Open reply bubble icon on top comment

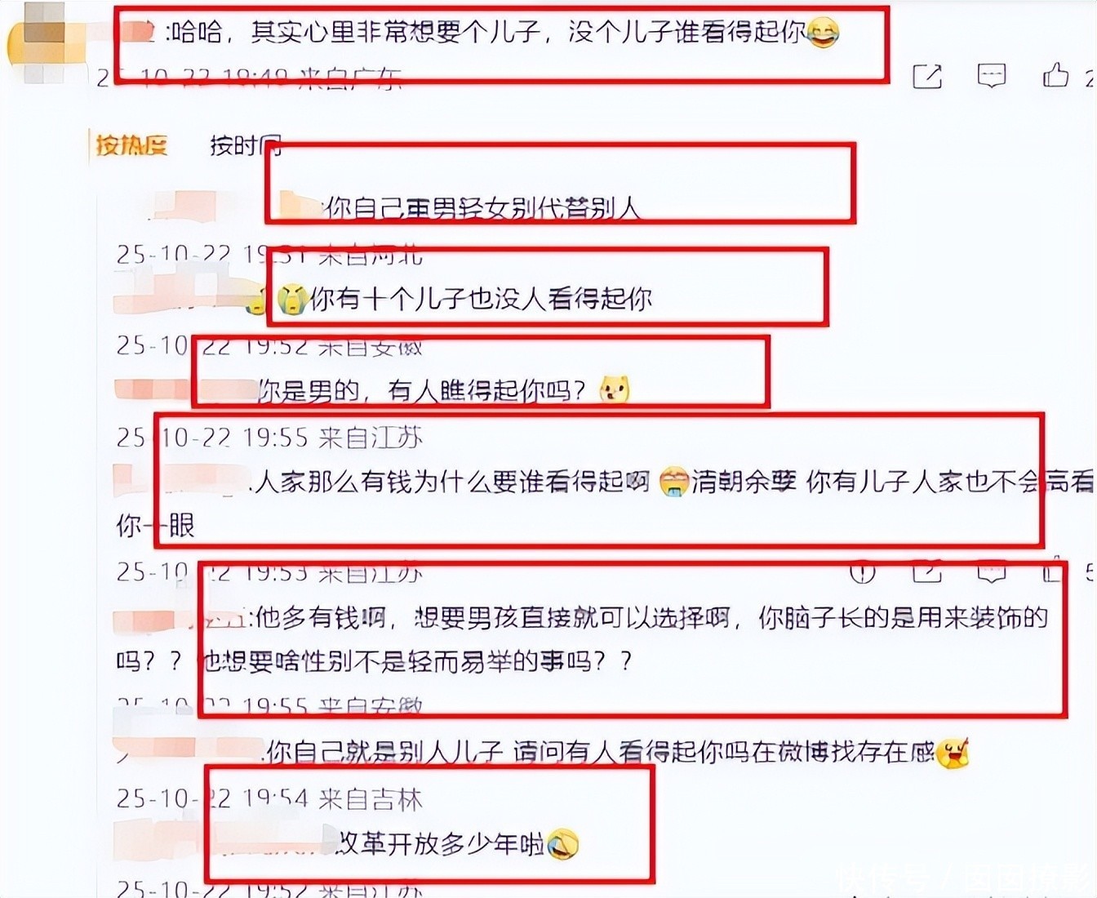pos(991,76)
